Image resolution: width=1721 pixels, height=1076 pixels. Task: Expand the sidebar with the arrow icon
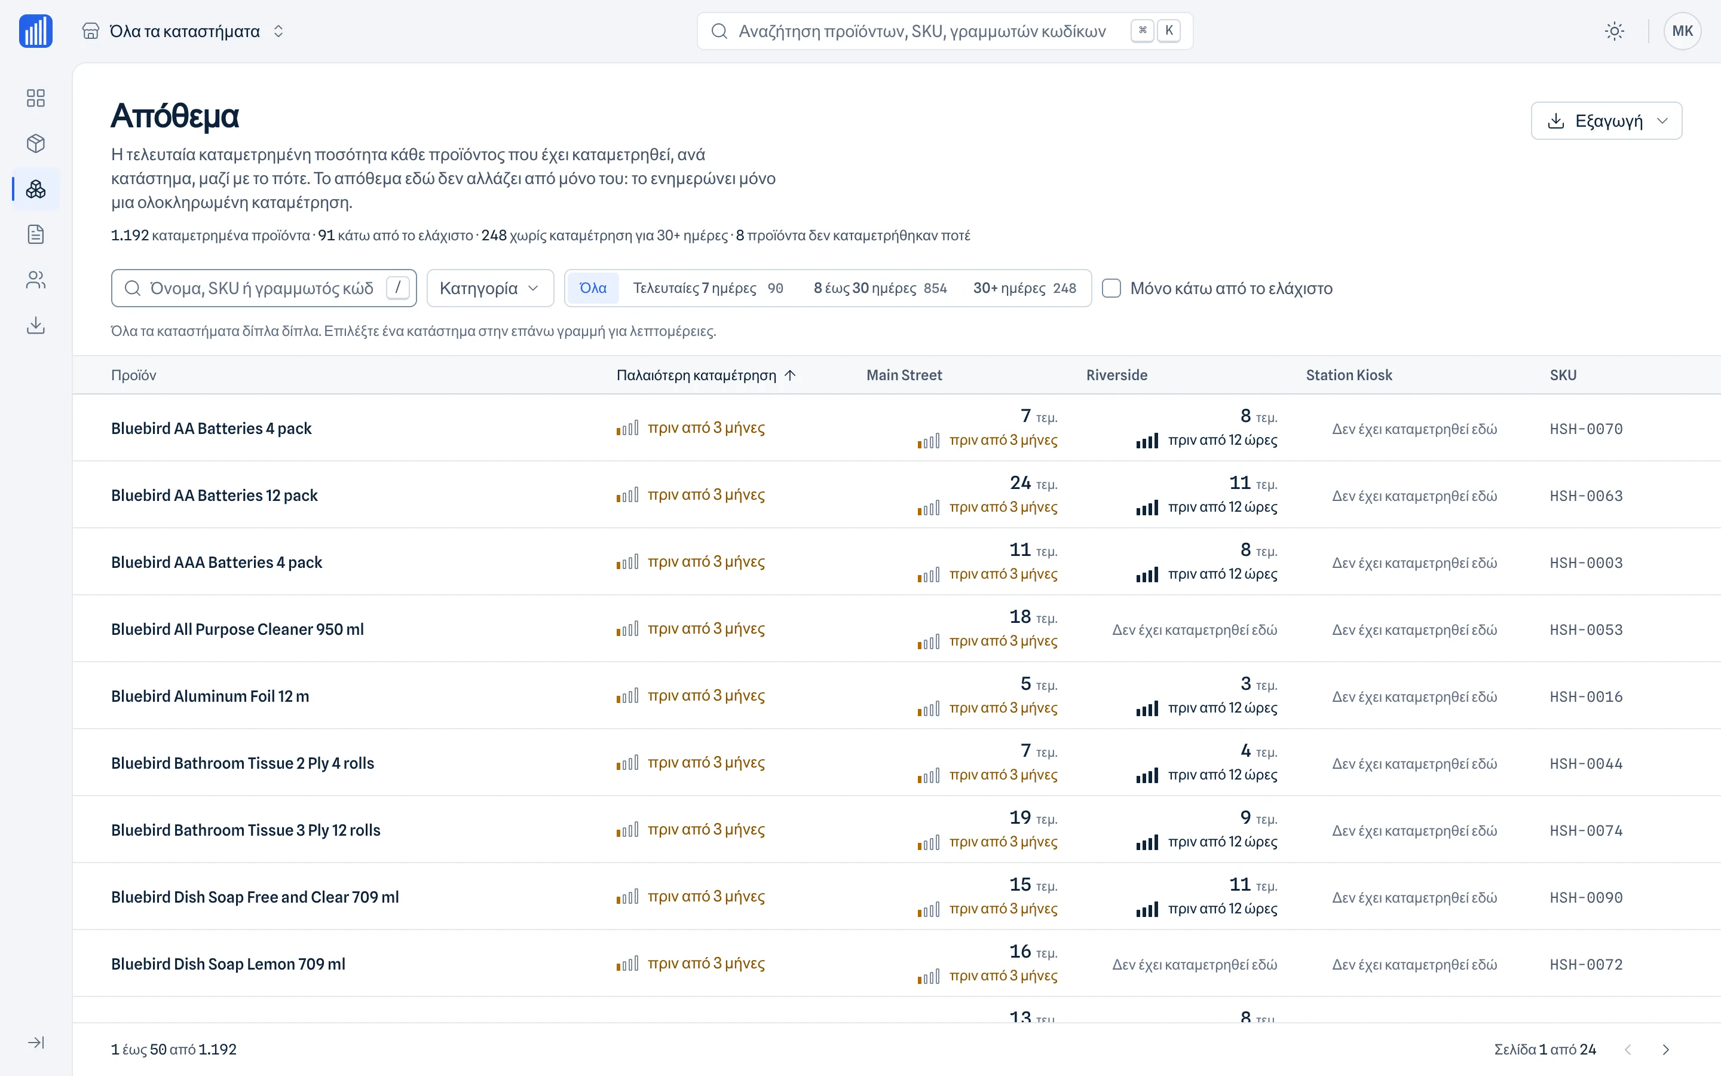[x=36, y=1043]
